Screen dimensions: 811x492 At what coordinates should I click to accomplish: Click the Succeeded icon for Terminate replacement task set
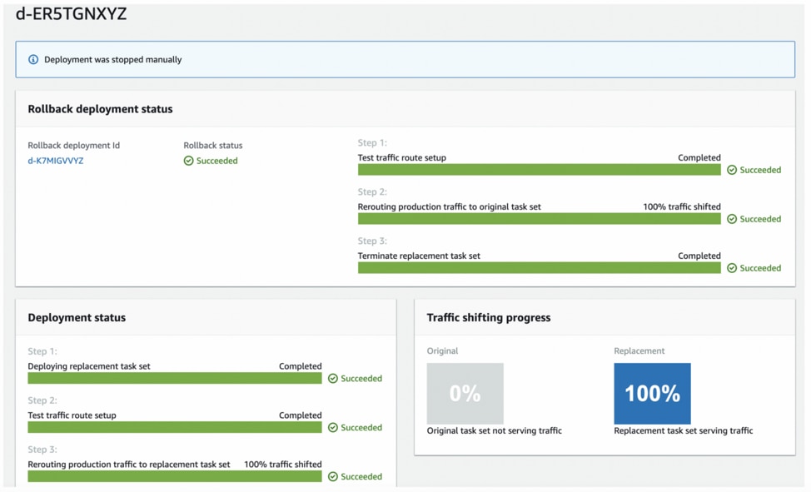731,268
